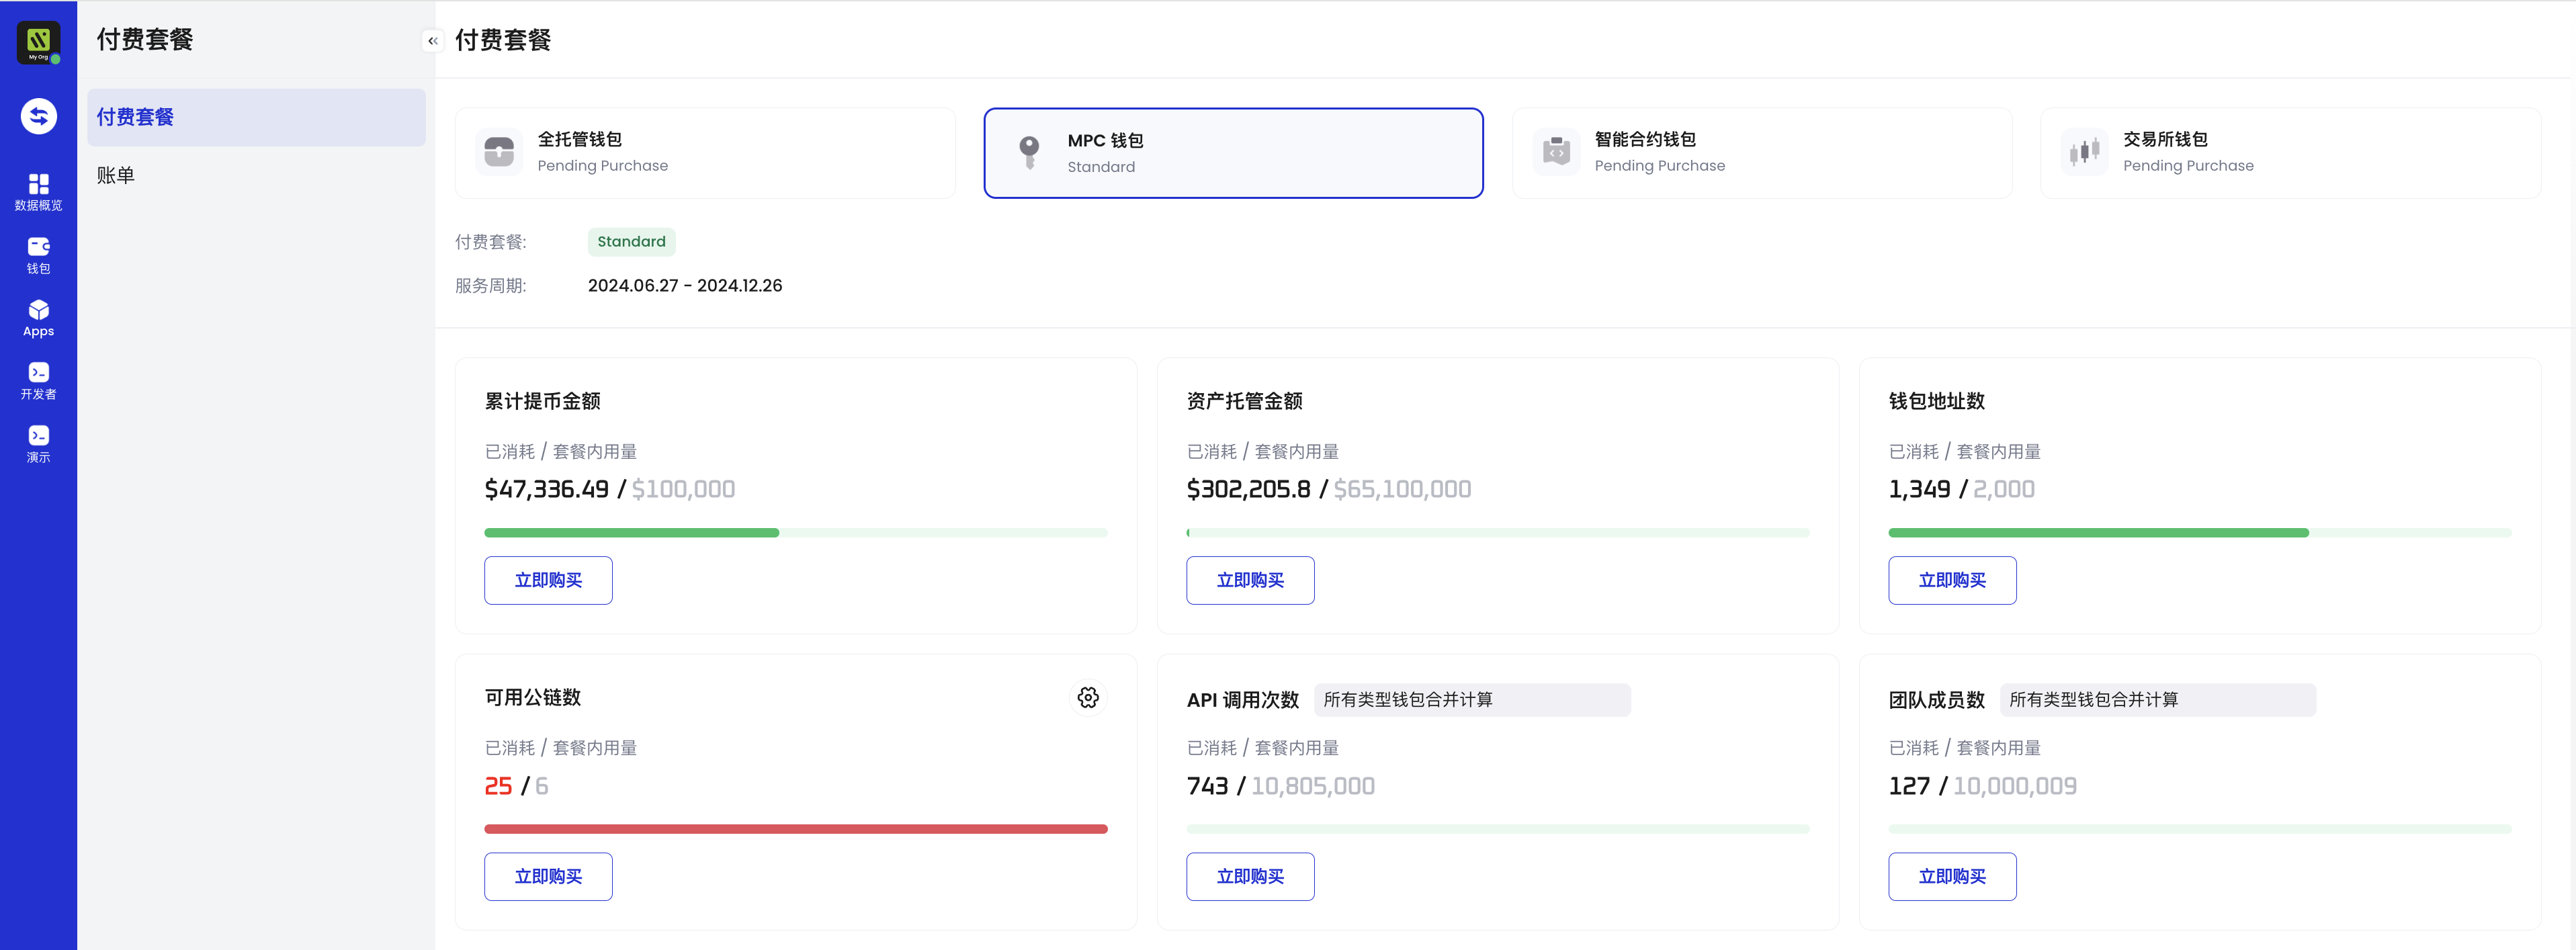Viewport: 2576px width, 950px height.
Task: Click the 全托管钱包 safe icon
Action: point(498,152)
